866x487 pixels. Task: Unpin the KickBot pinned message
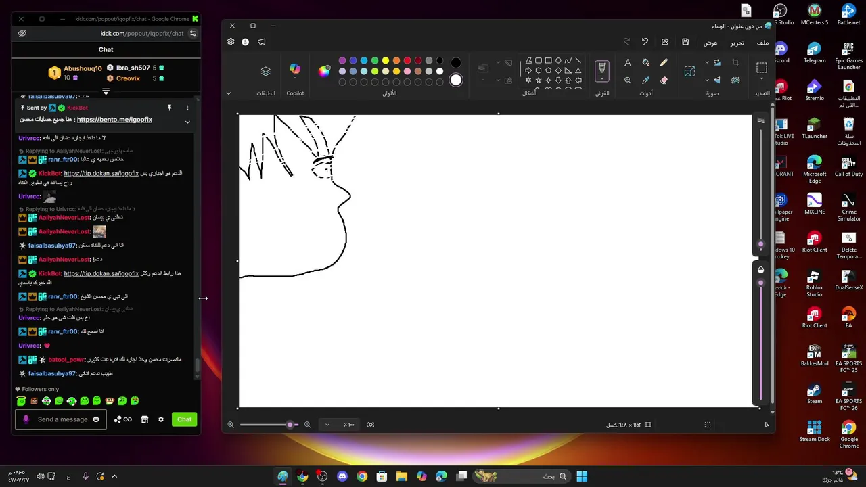point(169,108)
